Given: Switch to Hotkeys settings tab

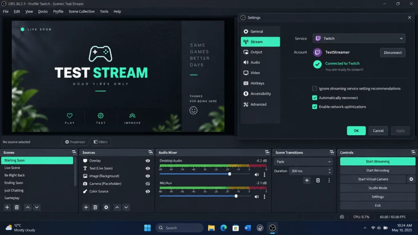Looking at the screenshot, I should pos(260,83).
